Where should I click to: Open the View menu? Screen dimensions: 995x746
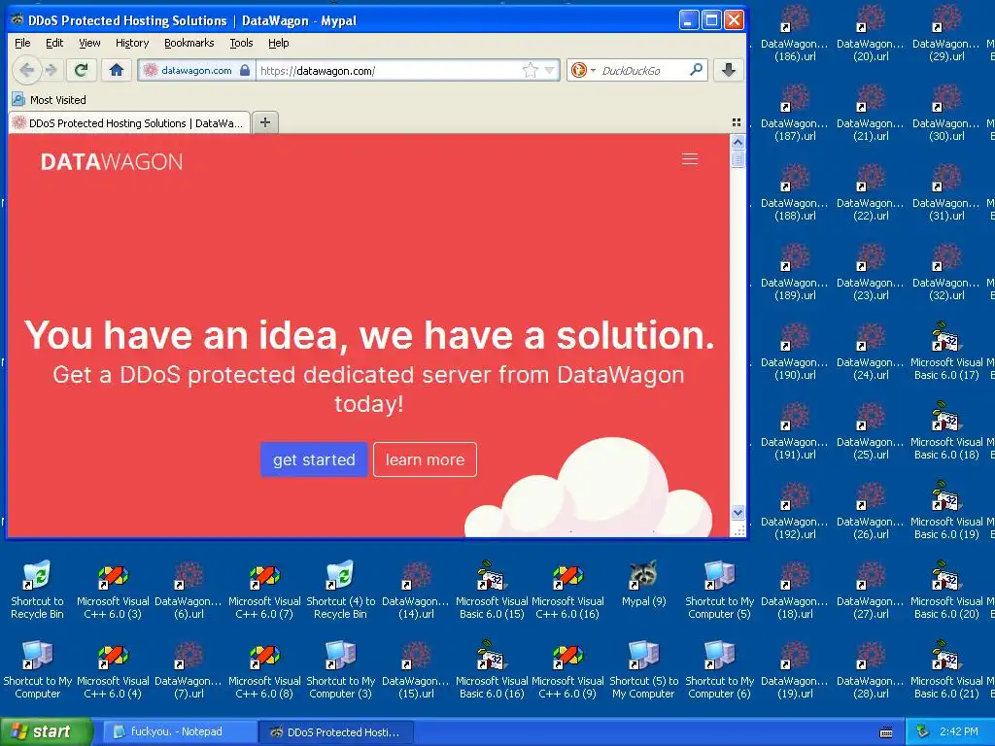coord(89,43)
